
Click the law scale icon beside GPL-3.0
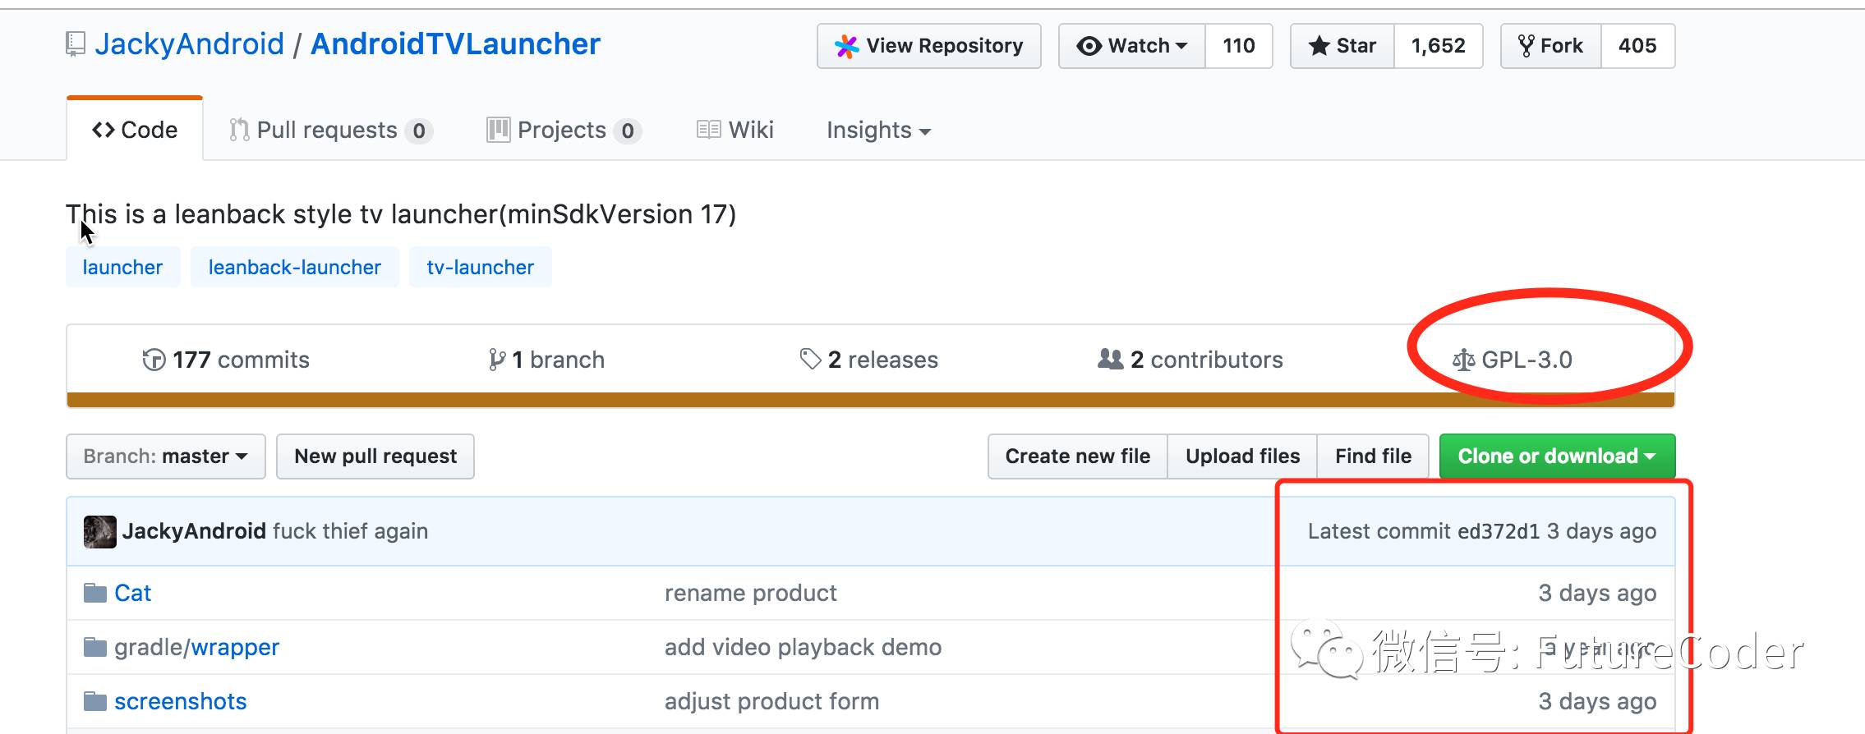(x=1463, y=360)
